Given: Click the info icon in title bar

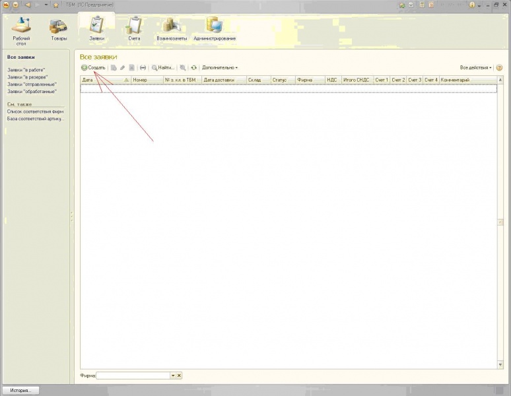Looking at the screenshot, I should (x=472, y=5).
